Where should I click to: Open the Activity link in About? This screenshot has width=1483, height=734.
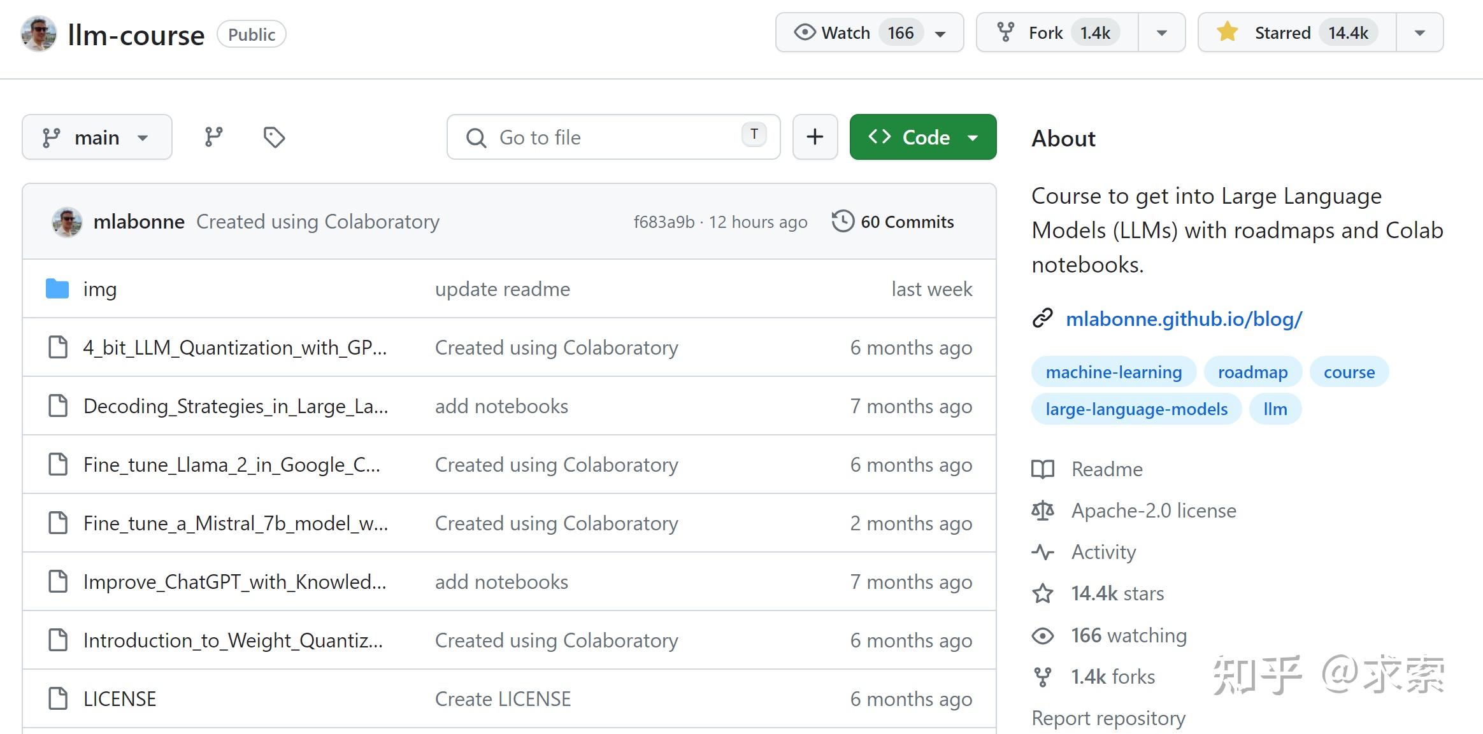[x=1103, y=552]
